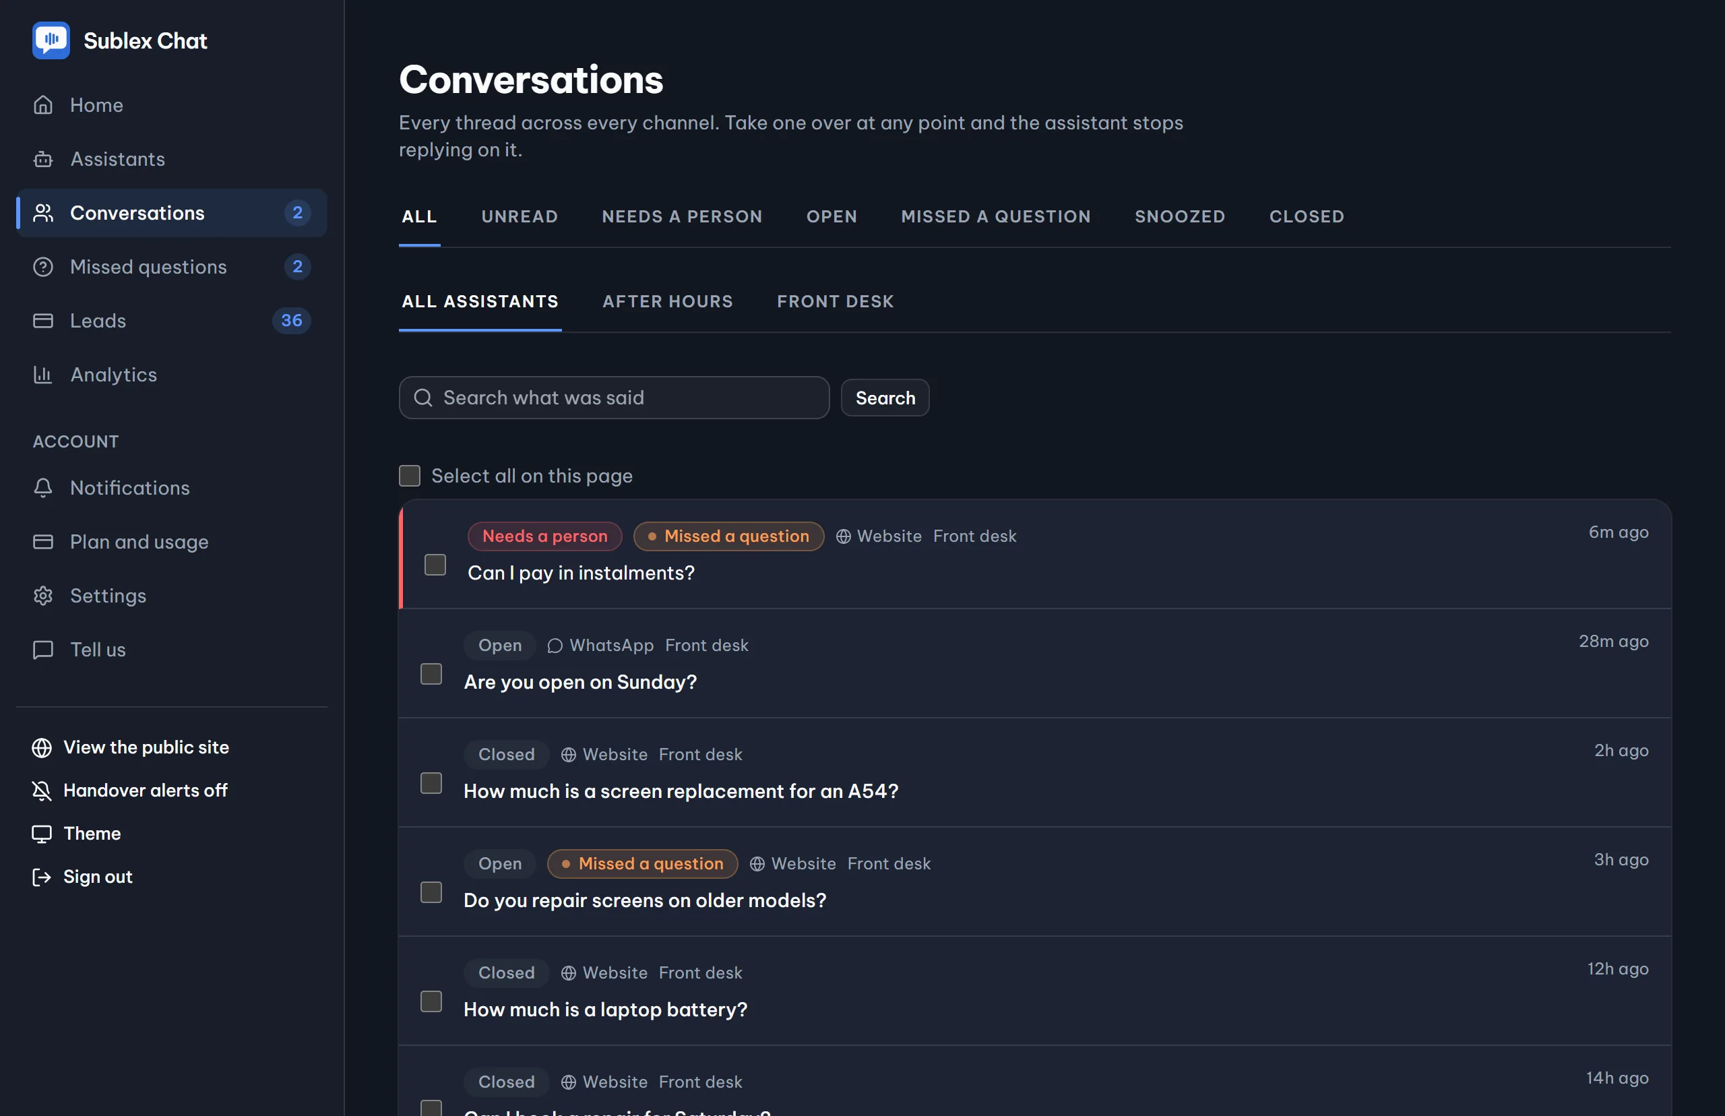This screenshot has width=1725, height=1116.
Task: Click the crossed bell Handover alerts icon
Action: [41, 790]
